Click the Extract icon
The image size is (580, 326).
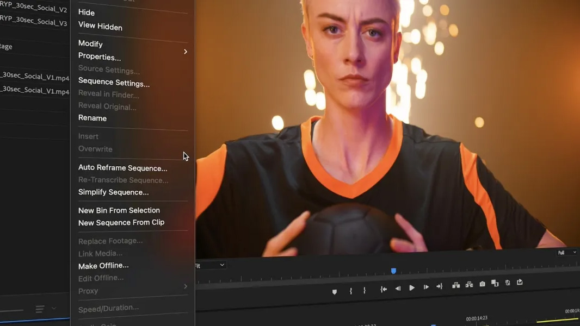click(469, 285)
